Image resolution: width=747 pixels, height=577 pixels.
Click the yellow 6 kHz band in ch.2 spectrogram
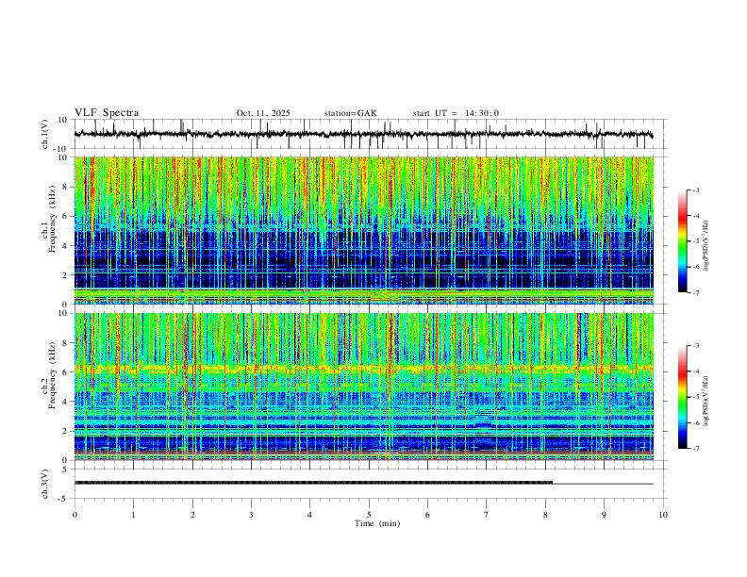pos(363,369)
